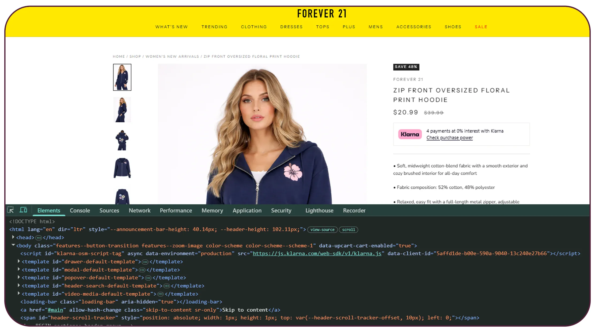Open the Mens menu

[x=376, y=27]
